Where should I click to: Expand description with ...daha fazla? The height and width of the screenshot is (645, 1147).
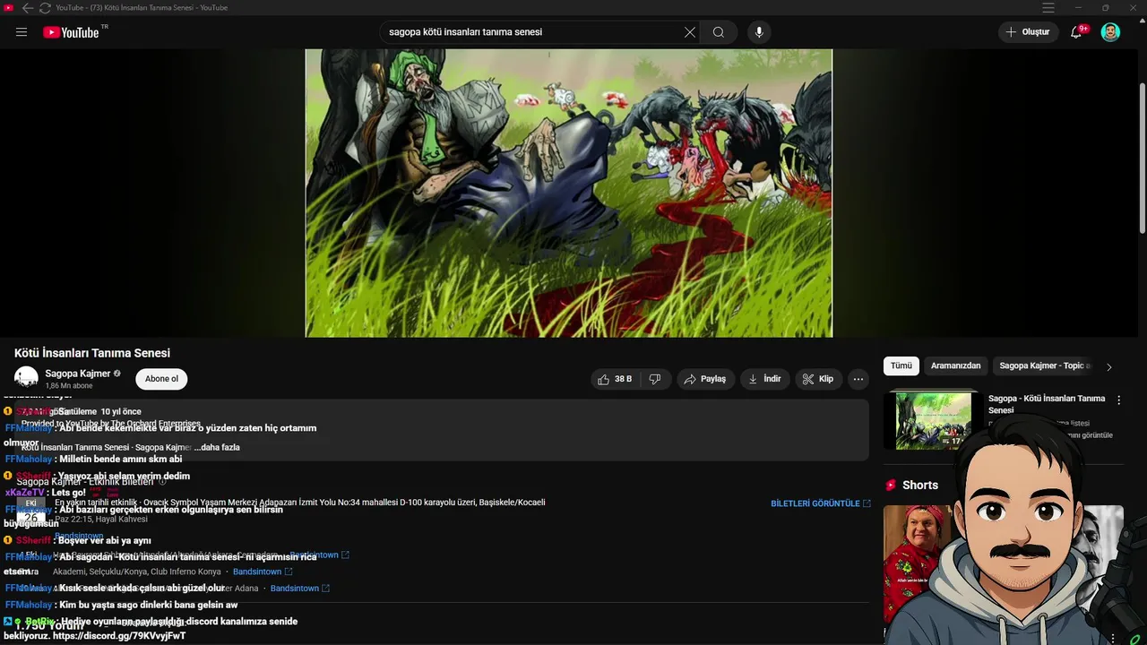click(x=217, y=447)
